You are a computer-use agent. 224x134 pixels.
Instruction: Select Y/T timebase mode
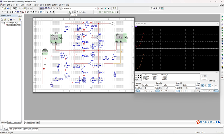click(137, 91)
